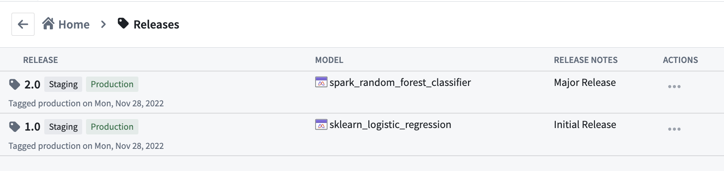Viewport: 724px width, 171px height.
Task: Click the Releases tag icon in breadcrumb
Action: point(123,23)
